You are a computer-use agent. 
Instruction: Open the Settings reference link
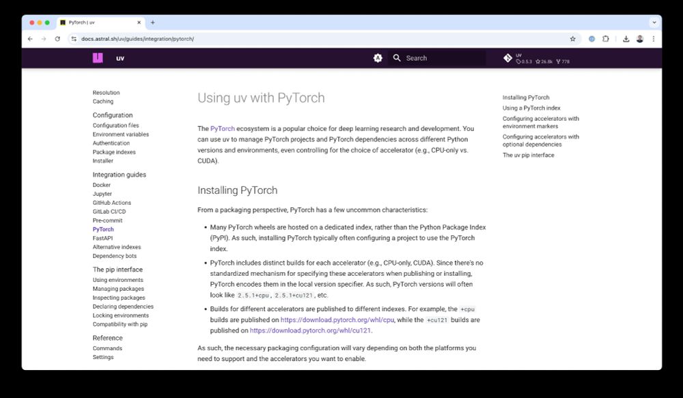pos(103,357)
